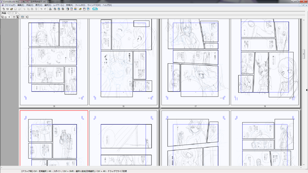Click the print icon
Image resolution: width=308 pixels, height=173 pixels.
[x=50, y=9]
